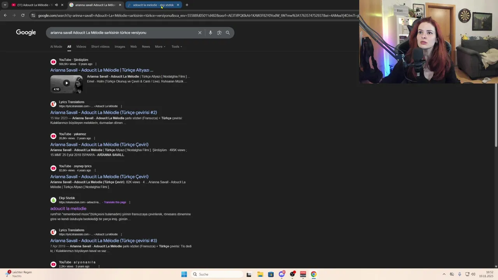The width and height of the screenshot is (498, 280).
Task: Click YouTube favicon of yakamoz result
Action: coord(53,136)
